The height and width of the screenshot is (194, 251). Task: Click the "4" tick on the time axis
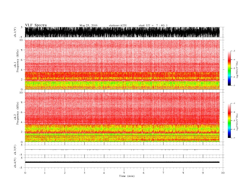[104, 173]
